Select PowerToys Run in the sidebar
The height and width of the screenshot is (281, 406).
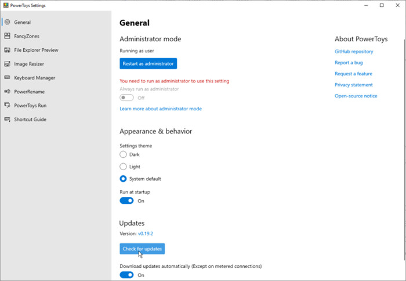56,106
